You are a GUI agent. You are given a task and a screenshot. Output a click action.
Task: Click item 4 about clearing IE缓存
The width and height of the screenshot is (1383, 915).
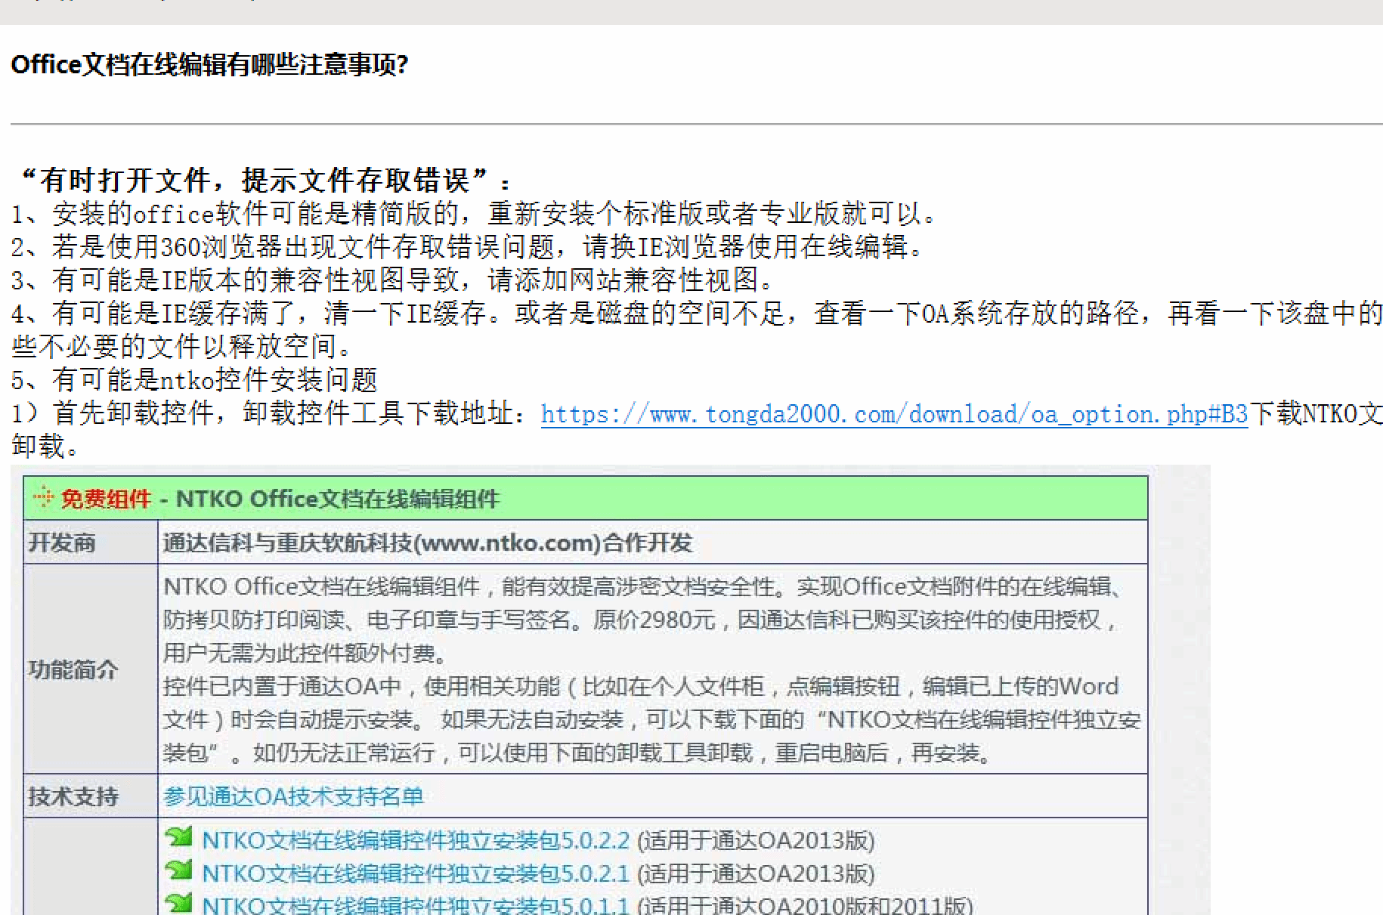pos(697,313)
